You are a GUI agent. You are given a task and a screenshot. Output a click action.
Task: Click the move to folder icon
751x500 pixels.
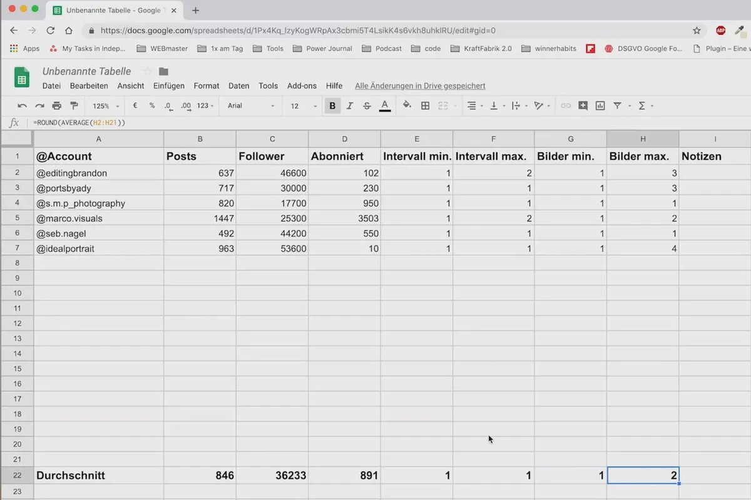click(x=164, y=71)
